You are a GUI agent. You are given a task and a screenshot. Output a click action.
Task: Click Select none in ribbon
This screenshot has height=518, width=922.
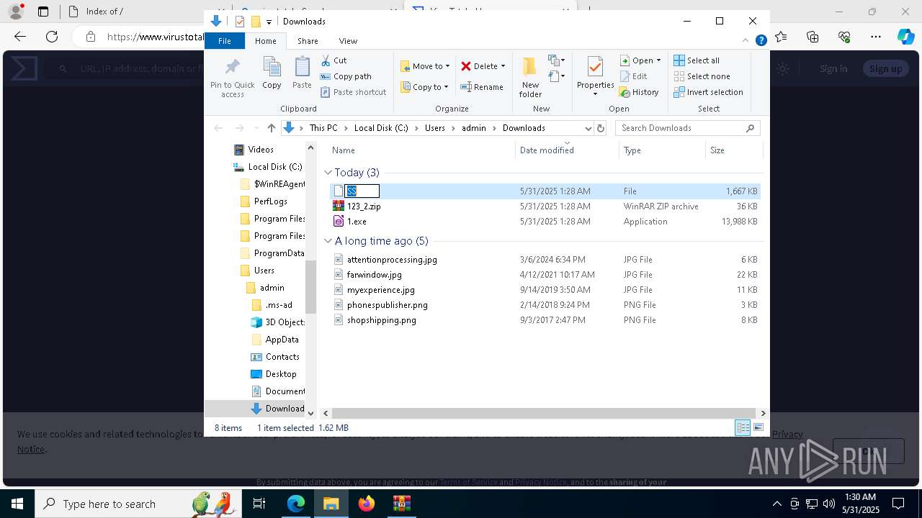click(x=702, y=76)
